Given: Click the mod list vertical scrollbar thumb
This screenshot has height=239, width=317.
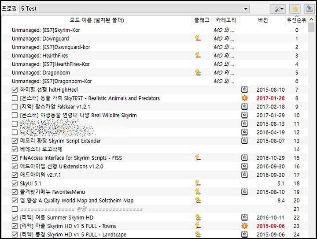Looking at the screenshot, I should click(311, 27).
